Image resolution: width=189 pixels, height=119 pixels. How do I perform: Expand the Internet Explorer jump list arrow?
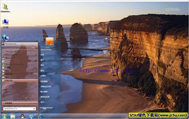pos(36,55)
